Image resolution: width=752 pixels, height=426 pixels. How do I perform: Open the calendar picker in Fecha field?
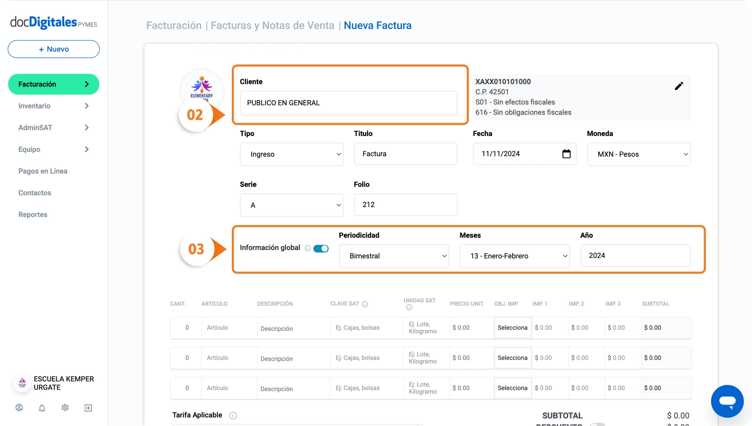(566, 154)
